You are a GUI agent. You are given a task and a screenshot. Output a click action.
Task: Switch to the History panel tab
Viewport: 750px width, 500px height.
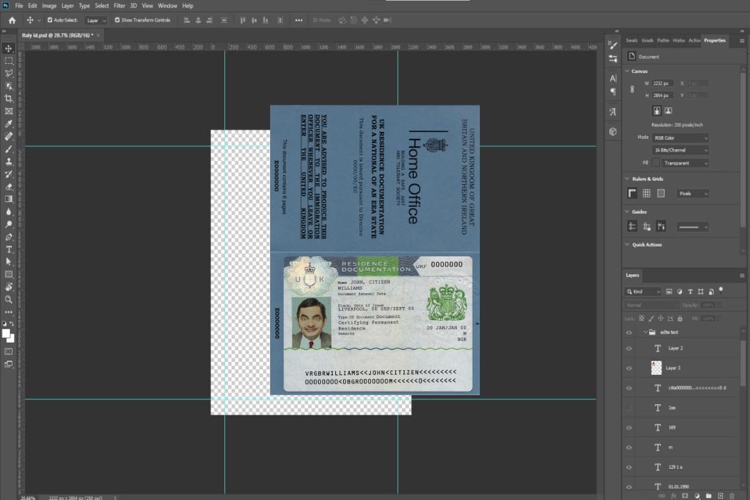coord(678,41)
